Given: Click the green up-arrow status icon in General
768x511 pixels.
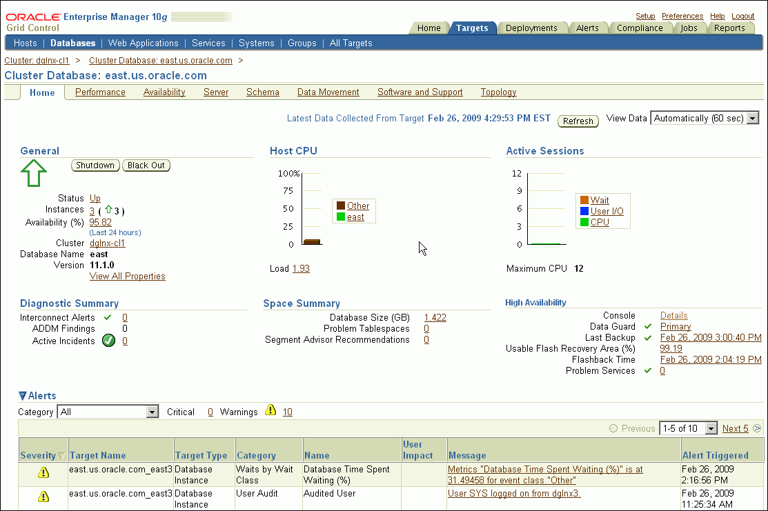Looking at the screenshot, I should point(34,173).
